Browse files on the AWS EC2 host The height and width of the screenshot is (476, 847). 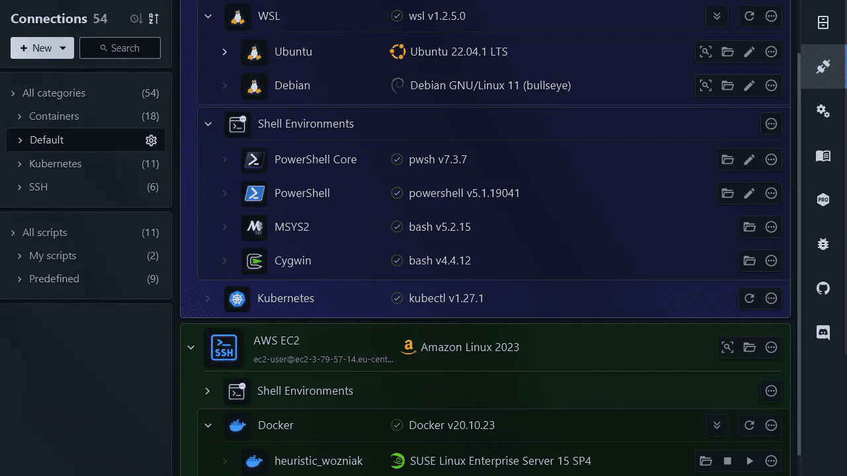coord(749,347)
